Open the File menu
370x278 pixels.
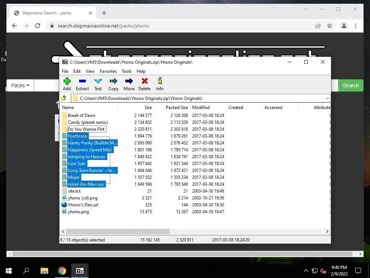click(x=65, y=71)
